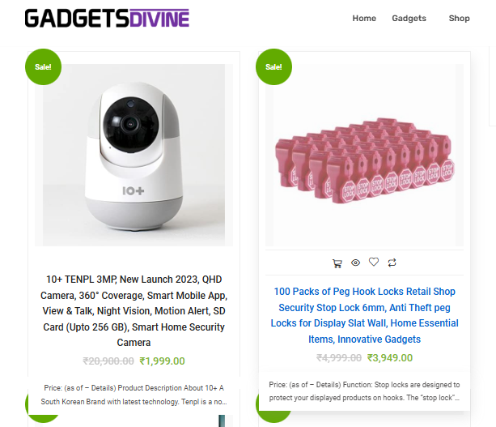Click the struck-out ₹4,999.00 price
The width and height of the screenshot is (496, 427).
pos(339,358)
